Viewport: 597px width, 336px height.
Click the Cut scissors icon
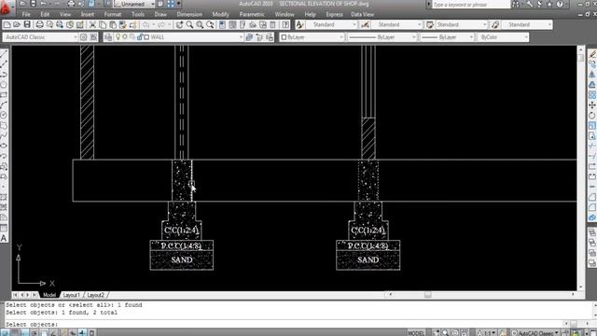[x=92, y=25]
